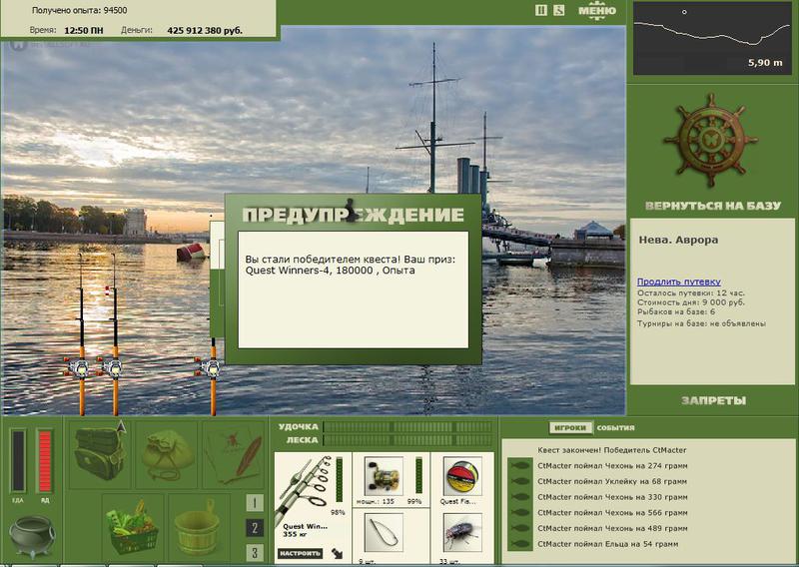Click the ship wheel return icon

click(711, 140)
